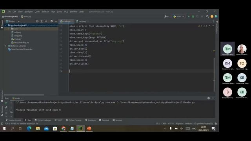Viewport: 251px width, 141px height.
Task: Hide the Project panel with minus icon
Action: point(56,21)
